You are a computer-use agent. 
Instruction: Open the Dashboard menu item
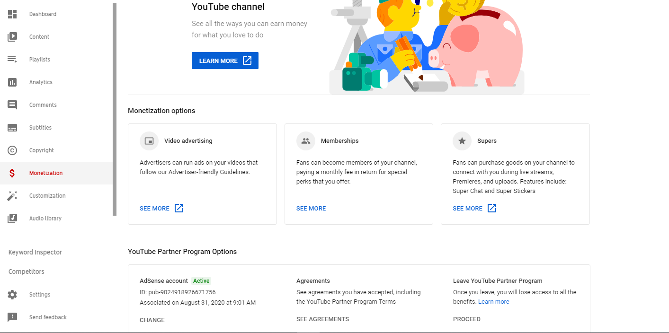43,14
